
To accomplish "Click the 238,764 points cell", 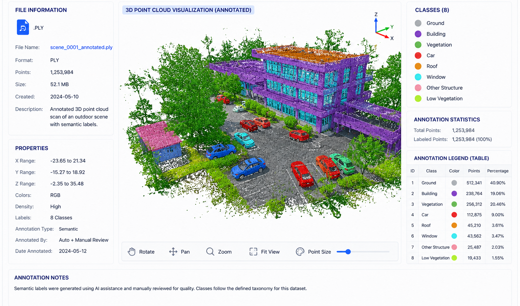I will click(474, 194).
